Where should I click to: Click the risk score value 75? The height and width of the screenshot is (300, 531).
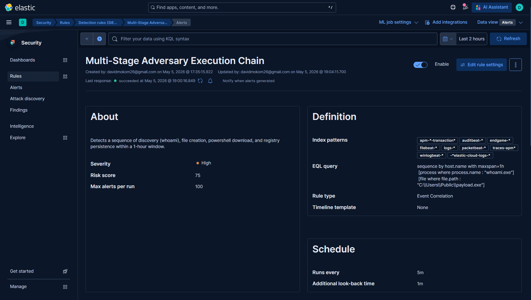click(x=198, y=175)
